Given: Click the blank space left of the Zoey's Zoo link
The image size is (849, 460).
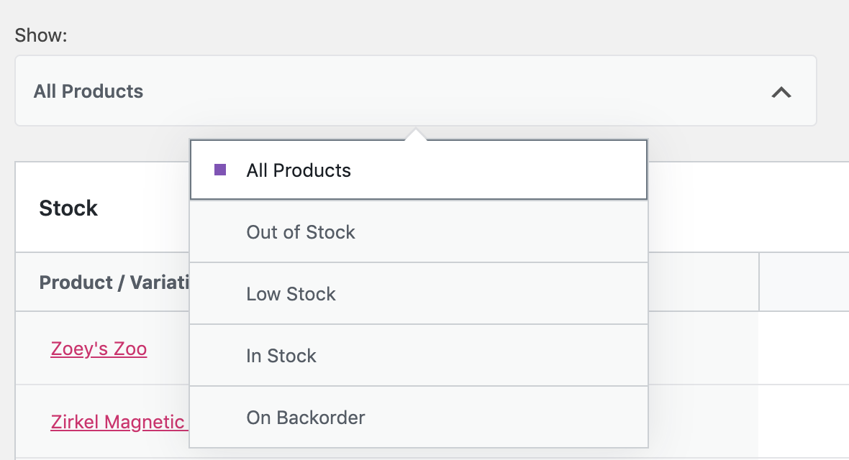Looking at the screenshot, I should click(32, 349).
